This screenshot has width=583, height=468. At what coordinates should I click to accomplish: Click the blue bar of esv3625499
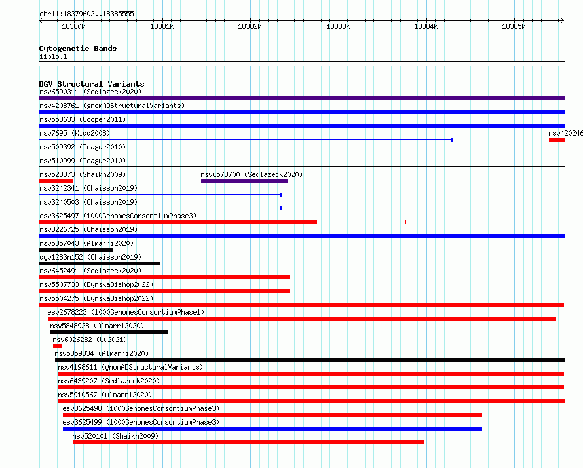(x=273, y=429)
